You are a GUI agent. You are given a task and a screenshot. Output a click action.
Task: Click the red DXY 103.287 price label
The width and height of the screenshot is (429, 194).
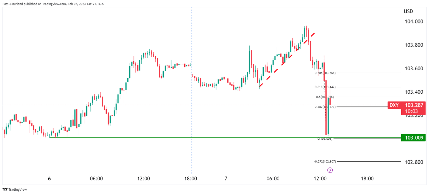click(x=407, y=105)
